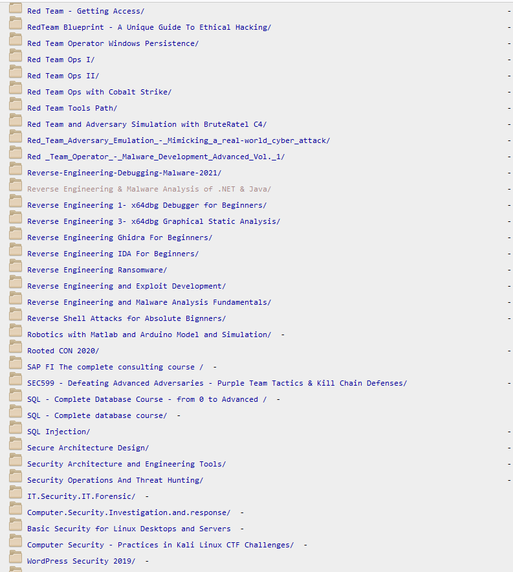Click folder icon beside Security Architecture and Engineering Tools
513x572 pixels.
[16, 460]
